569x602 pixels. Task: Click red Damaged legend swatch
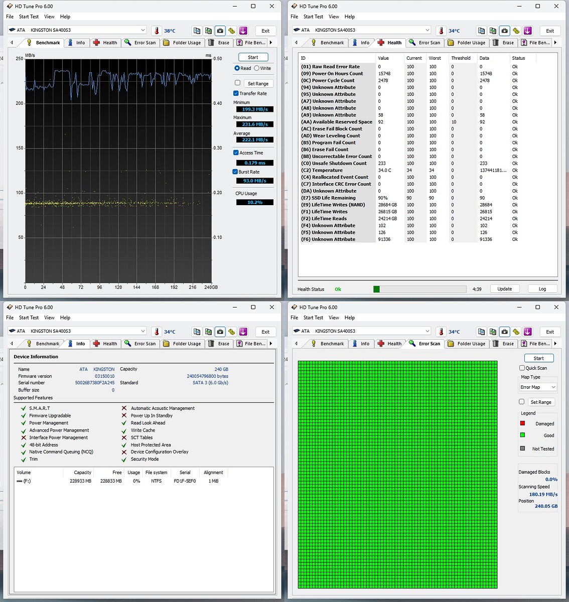[522, 423]
